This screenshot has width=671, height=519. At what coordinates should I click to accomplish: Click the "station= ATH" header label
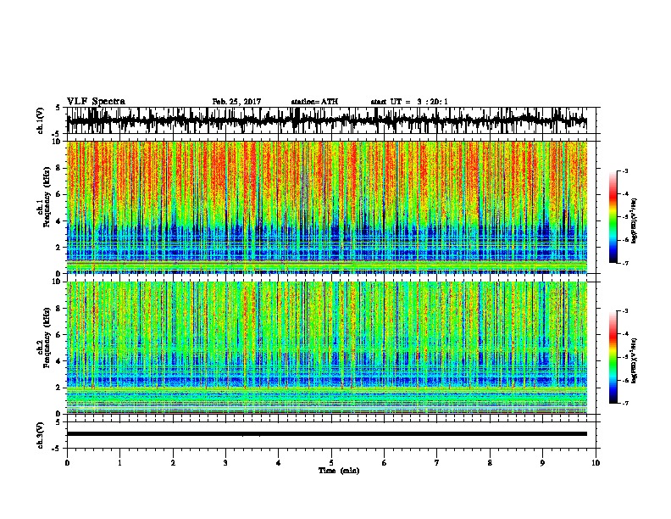[x=314, y=102]
